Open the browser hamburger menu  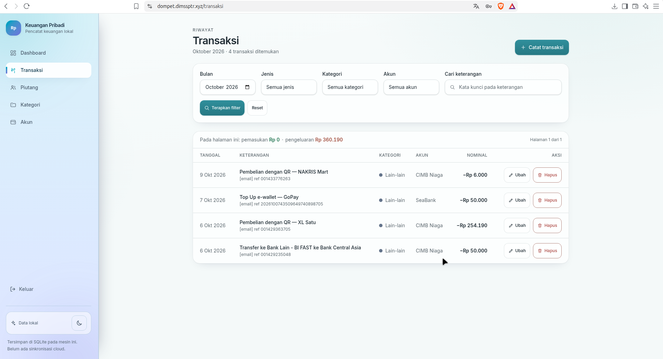point(656,6)
